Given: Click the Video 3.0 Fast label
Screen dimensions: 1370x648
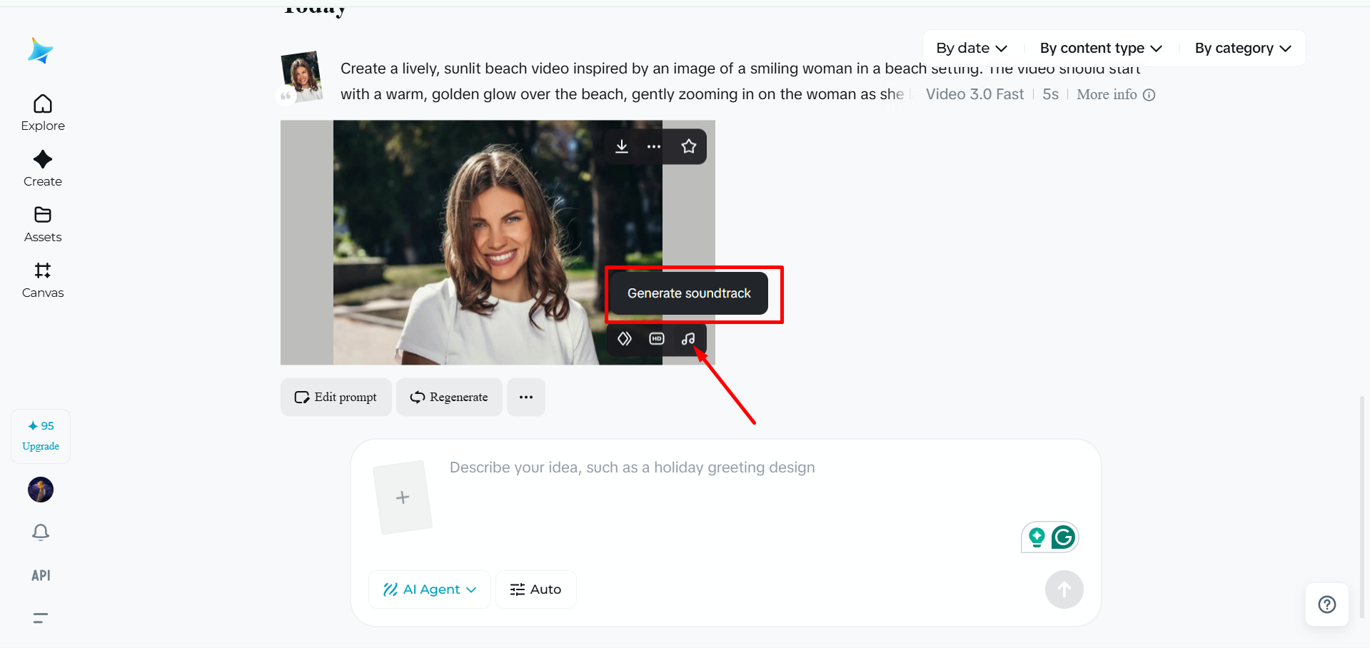Looking at the screenshot, I should [x=974, y=94].
